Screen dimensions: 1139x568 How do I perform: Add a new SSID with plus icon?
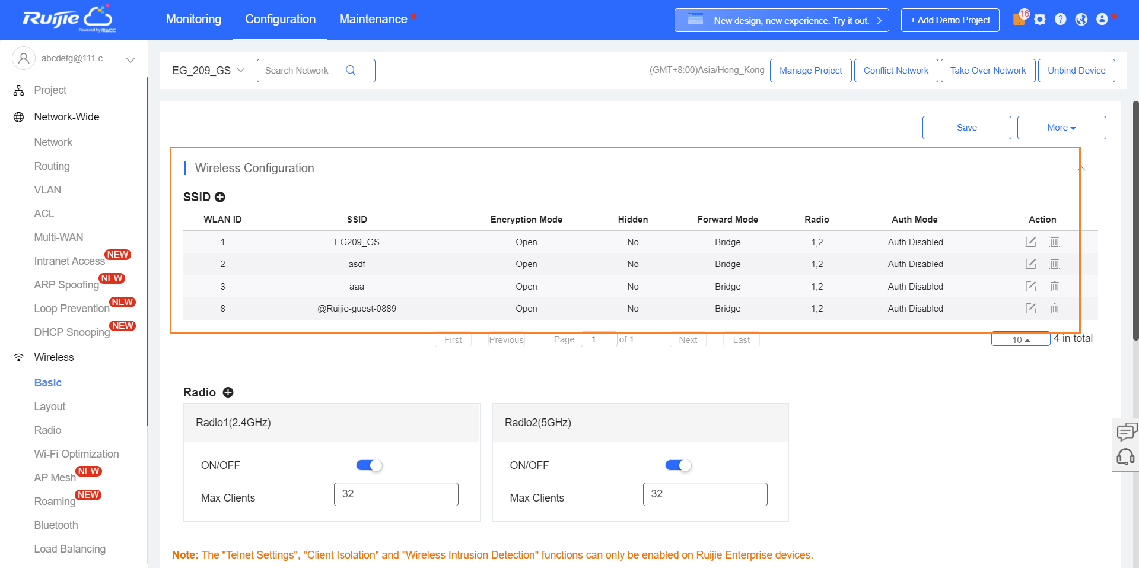tap(220, 197)
